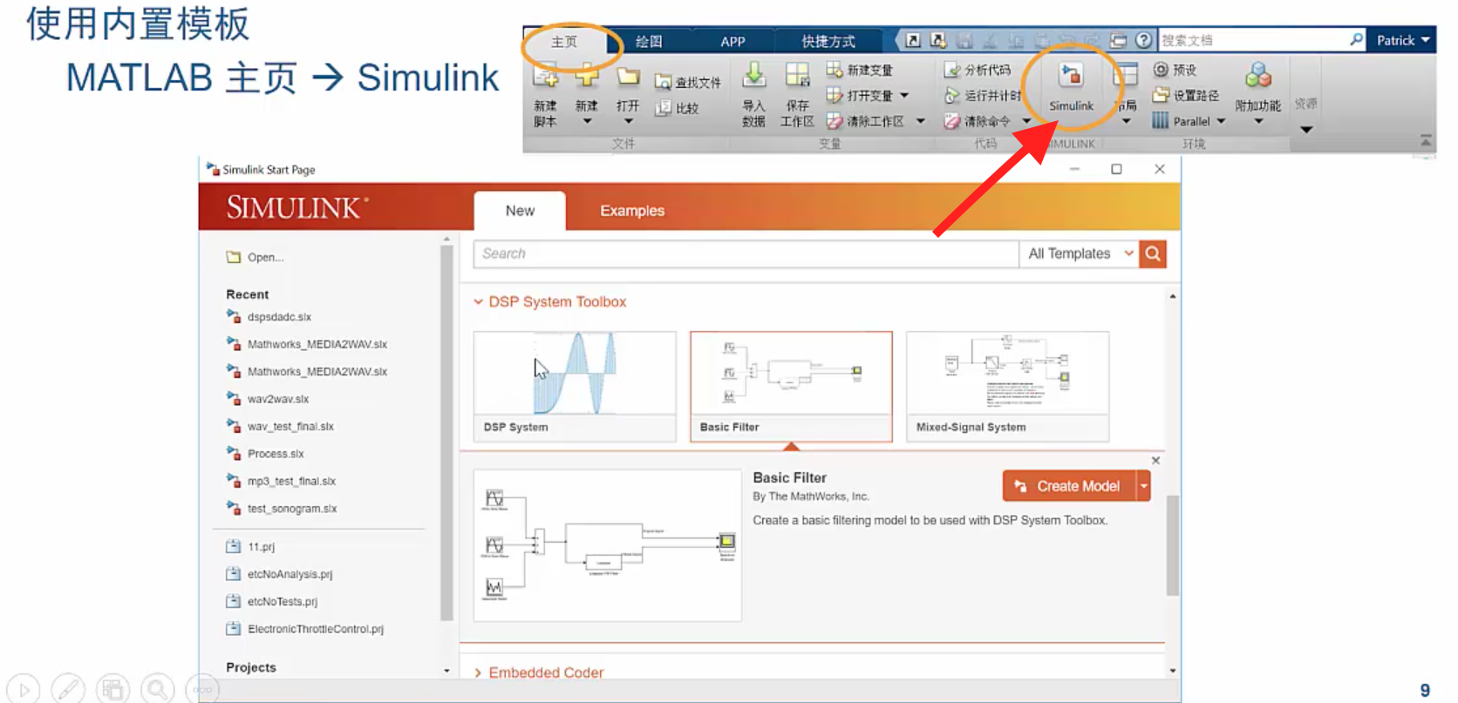The width and height of the screenshot is (1458, 703).
Task: Select the Examples tab
Action: [632, 211]
